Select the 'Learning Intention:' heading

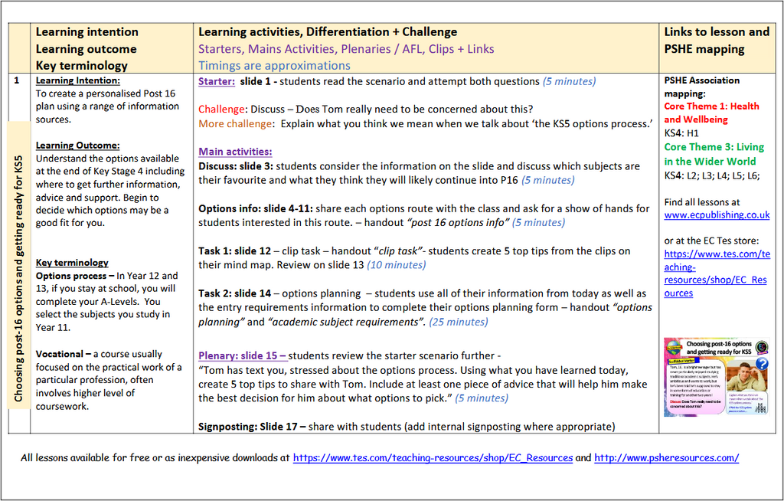point(77,80)
